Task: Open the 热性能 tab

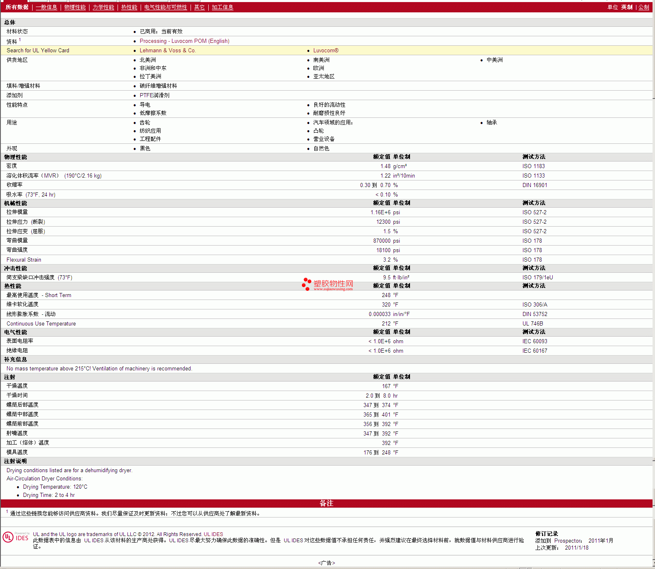Action: [129, 7]
